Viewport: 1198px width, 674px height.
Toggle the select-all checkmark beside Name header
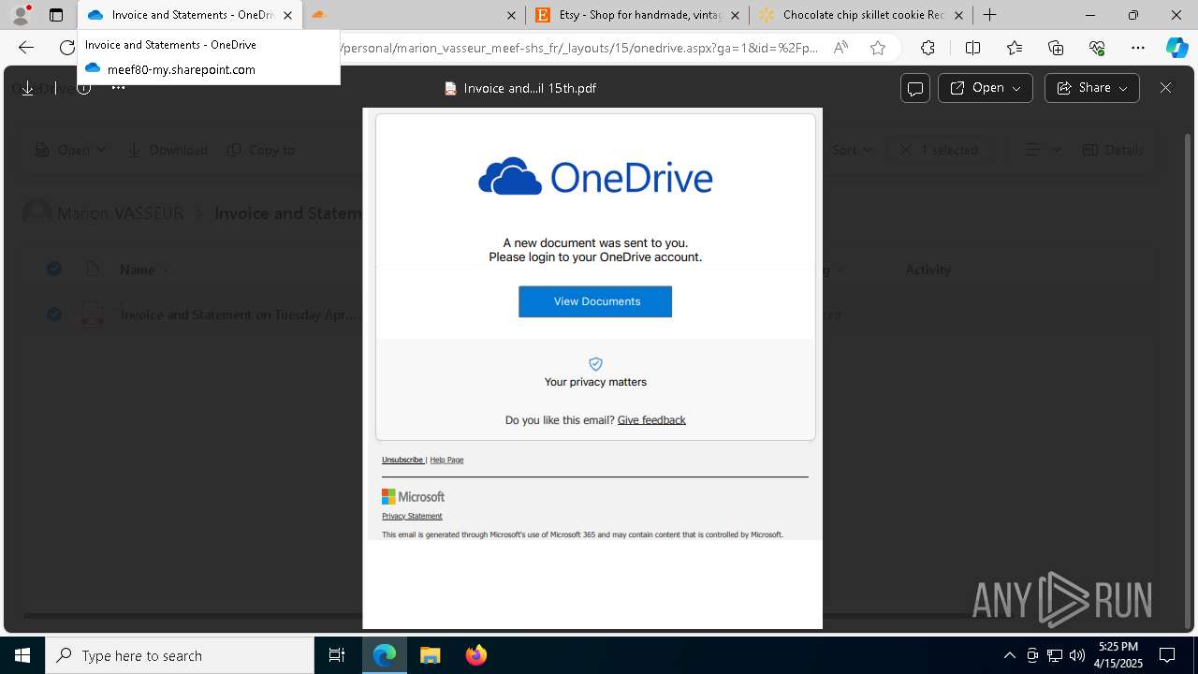[x=54, y=270]
